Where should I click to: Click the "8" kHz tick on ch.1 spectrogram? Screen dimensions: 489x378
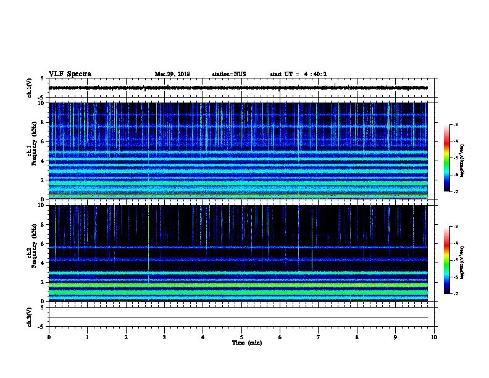[43, 122]
